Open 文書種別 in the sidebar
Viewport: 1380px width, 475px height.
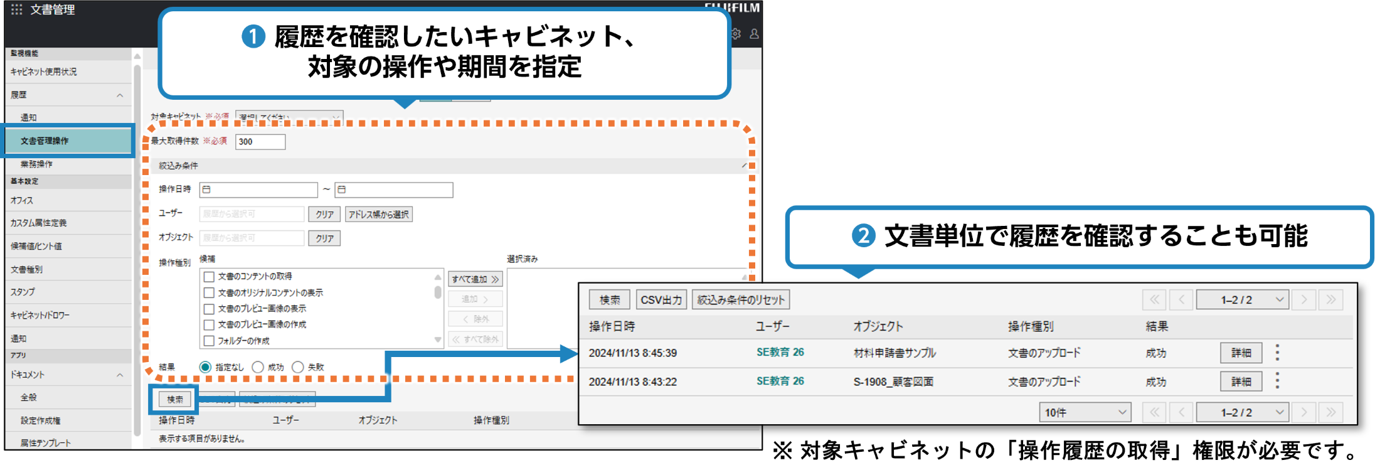click(x=68, y=269)
